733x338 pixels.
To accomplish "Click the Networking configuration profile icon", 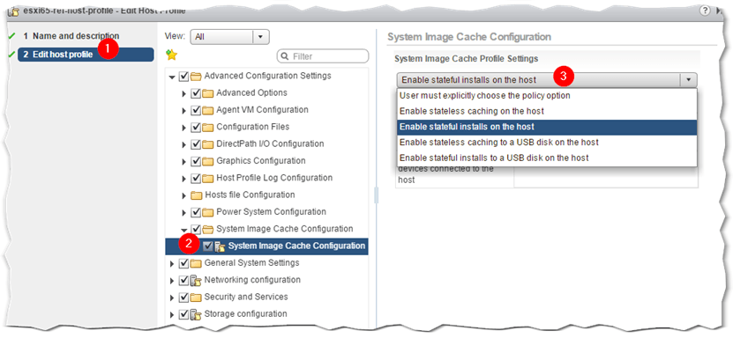I will pos(196,281).
